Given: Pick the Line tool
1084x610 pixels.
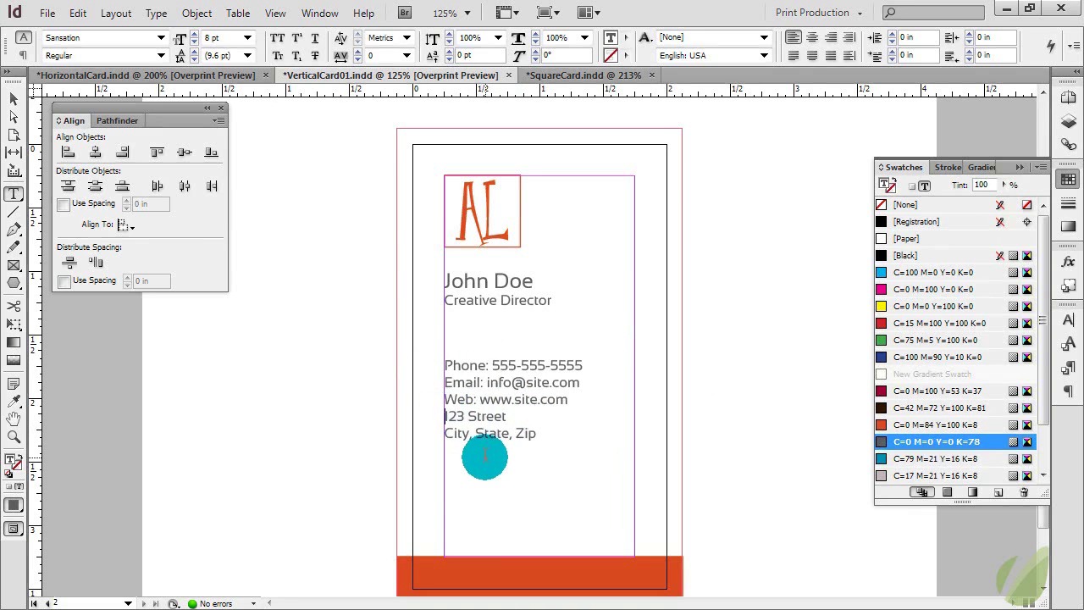Looking at the screenshot, I should (x=14, y=212).
